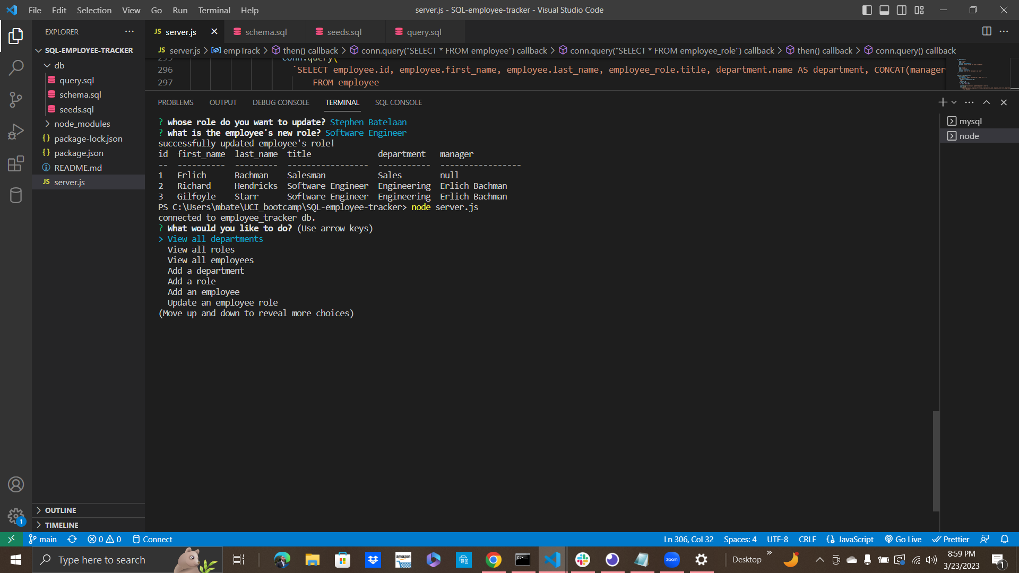Enable Go Live server from status bar

pyautogui.click(x=903, y=539)
